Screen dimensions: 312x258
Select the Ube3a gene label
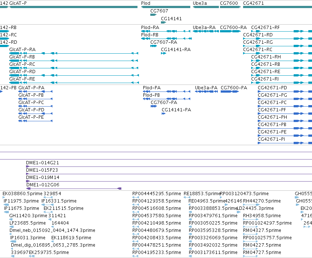click(x=200, y=3)
